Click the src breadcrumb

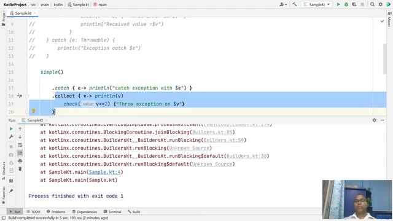pyautogui.click(x=34, y=4)
